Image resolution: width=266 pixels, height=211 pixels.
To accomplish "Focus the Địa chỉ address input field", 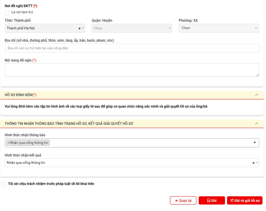I will point(132,48).
